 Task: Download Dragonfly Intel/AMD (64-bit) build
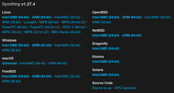pos(106,49)
